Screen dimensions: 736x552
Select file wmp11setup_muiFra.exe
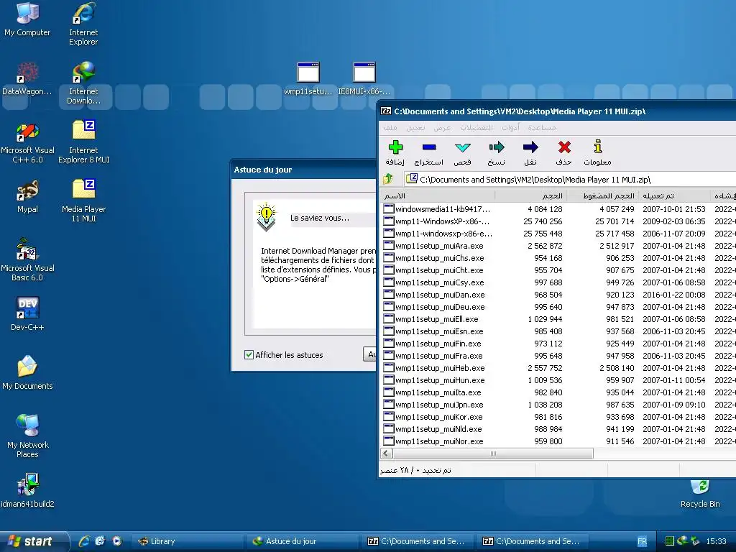tap(439, 355)
